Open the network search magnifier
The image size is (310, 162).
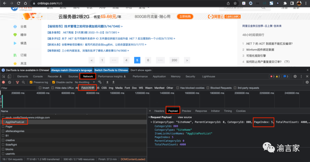[x=23, y=82]
